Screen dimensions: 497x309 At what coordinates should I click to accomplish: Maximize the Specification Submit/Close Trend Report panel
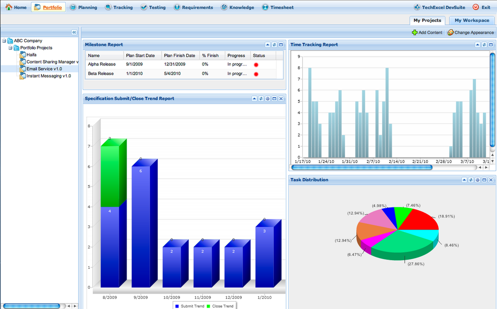[x=274, y=99]
